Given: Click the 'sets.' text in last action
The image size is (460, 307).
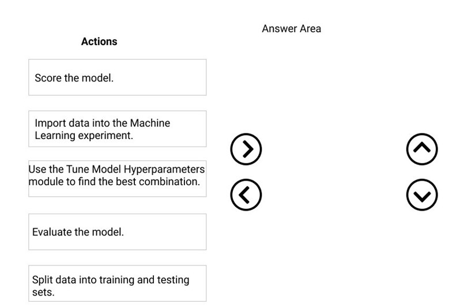Looking at the screenshot, I should 43,293.
